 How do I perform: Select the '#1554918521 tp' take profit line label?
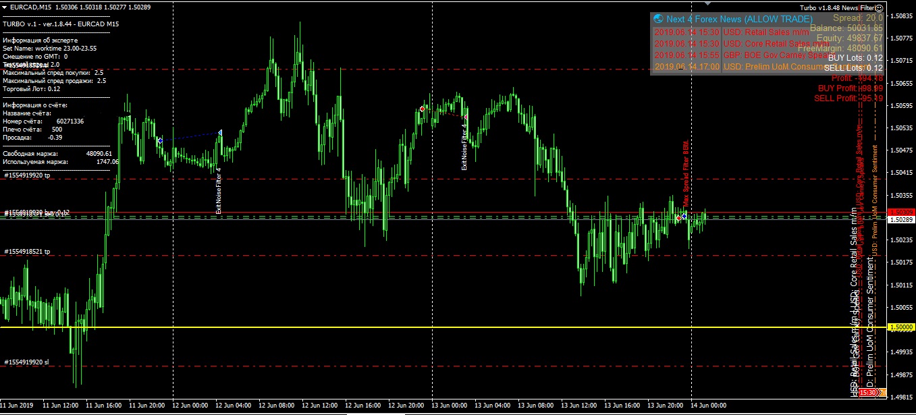point(27,251)
